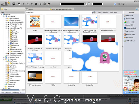Viewport: 139px width, 104px height.
Task: Click the blue arrow icon above My Tools
Action: tap(137, 9)
